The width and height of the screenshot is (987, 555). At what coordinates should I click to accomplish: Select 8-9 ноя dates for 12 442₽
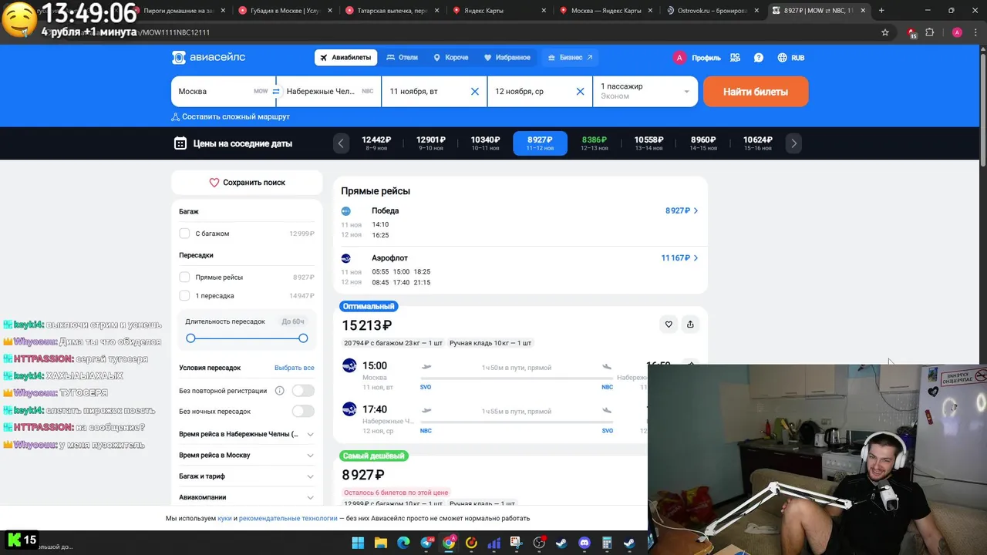(376, 143)
